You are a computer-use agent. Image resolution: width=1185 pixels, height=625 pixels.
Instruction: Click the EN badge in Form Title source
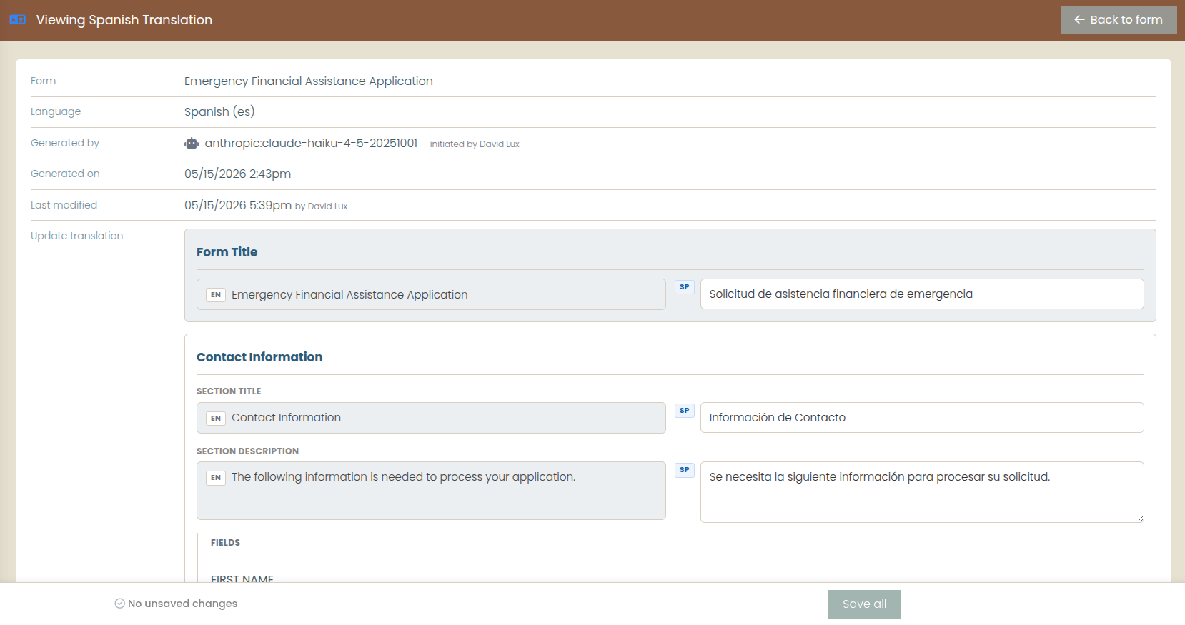click(216, 295)
